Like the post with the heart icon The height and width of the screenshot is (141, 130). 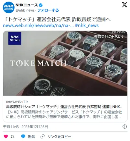coord(6,136)
